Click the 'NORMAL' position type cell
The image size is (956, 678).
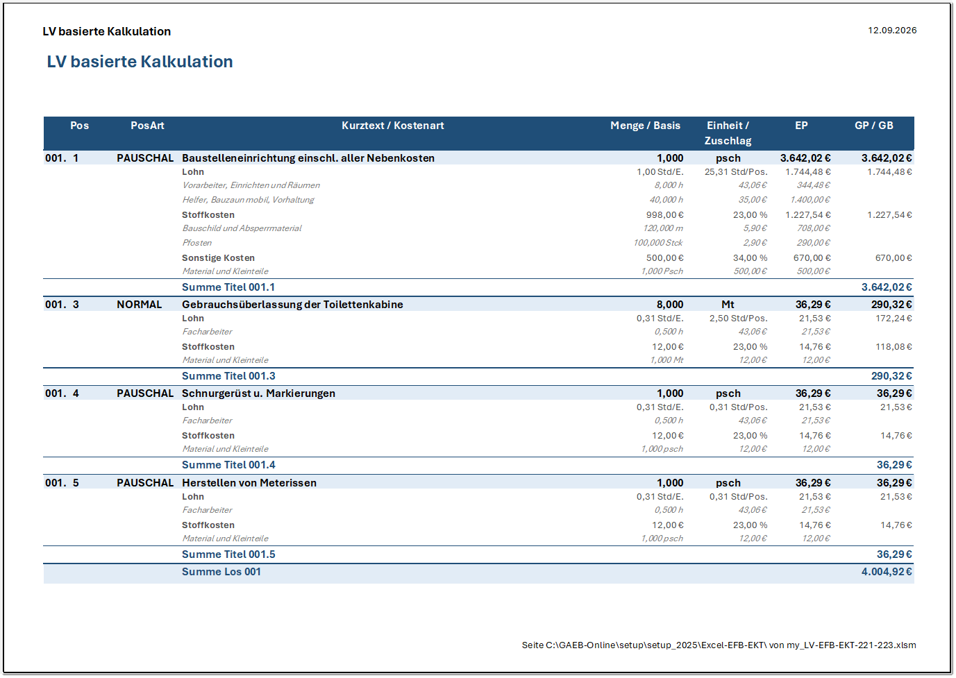(139, 305)
